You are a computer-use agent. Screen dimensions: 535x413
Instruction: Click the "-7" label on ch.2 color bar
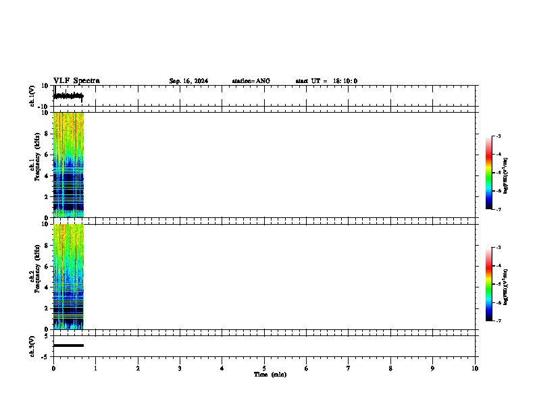(498, 321)
